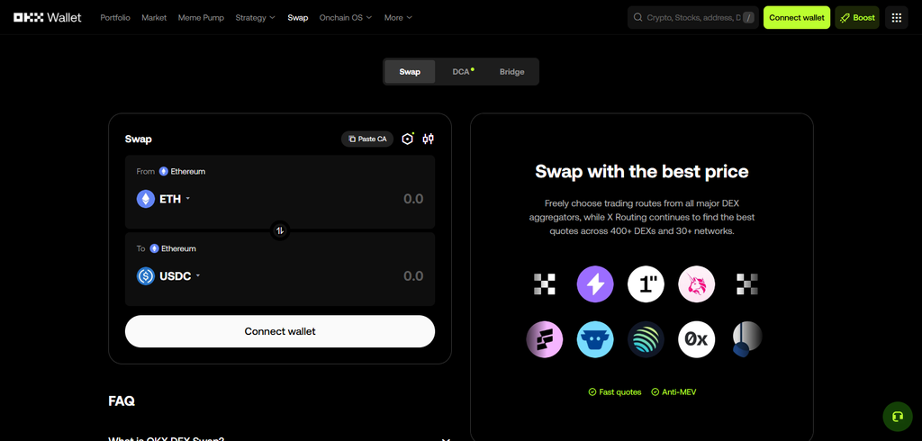Click the FAQ heading
The height and width of the screenshot is (441, 922).
[x=122, y=401]
